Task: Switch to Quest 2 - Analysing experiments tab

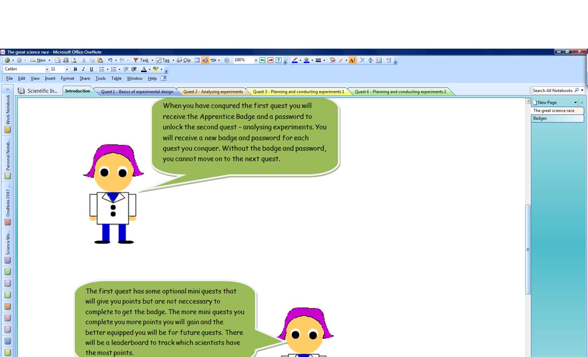Action: (213, 92)
